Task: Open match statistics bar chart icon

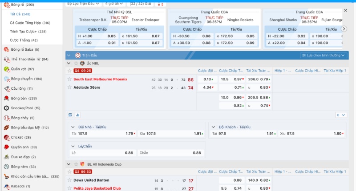Action: (77, 115)
